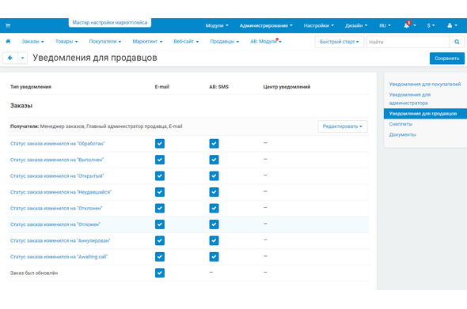
Task: Expand the Веб-сайт dropdown menu
Action: [186, 42]
